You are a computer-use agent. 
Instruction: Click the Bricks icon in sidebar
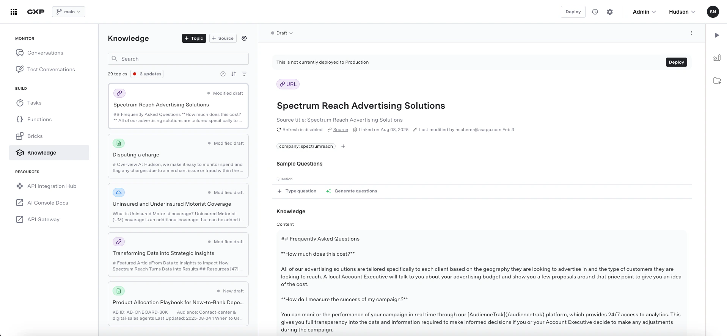click(20, 136)
